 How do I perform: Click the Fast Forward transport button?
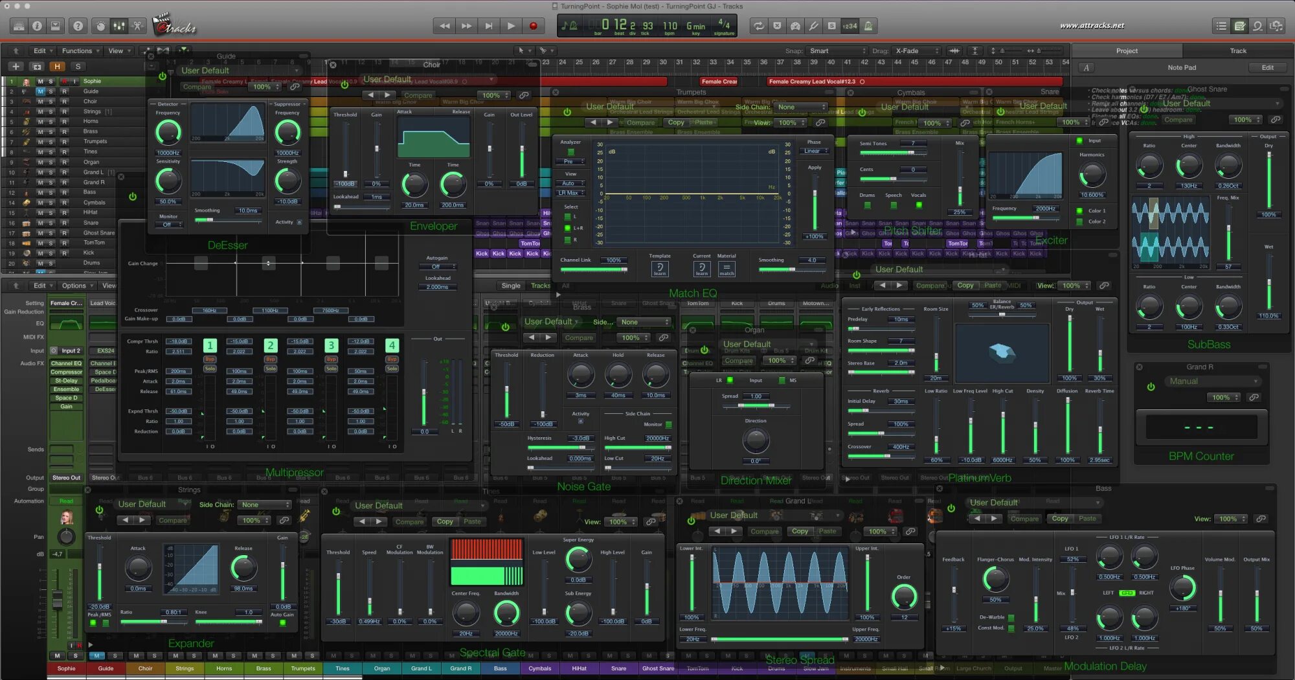click(x=466, y=26)
